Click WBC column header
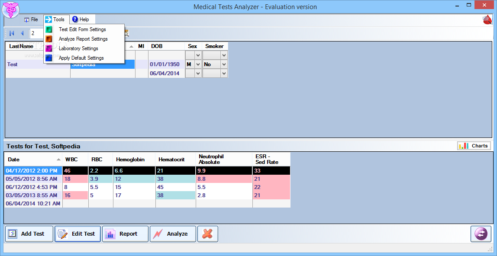 click(x=75, y=160)
